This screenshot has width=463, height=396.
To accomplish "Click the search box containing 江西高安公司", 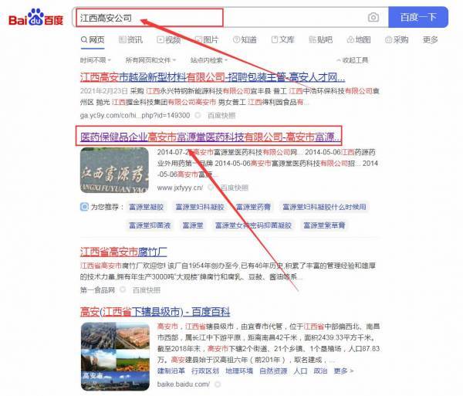I will [x=216, y=17].
